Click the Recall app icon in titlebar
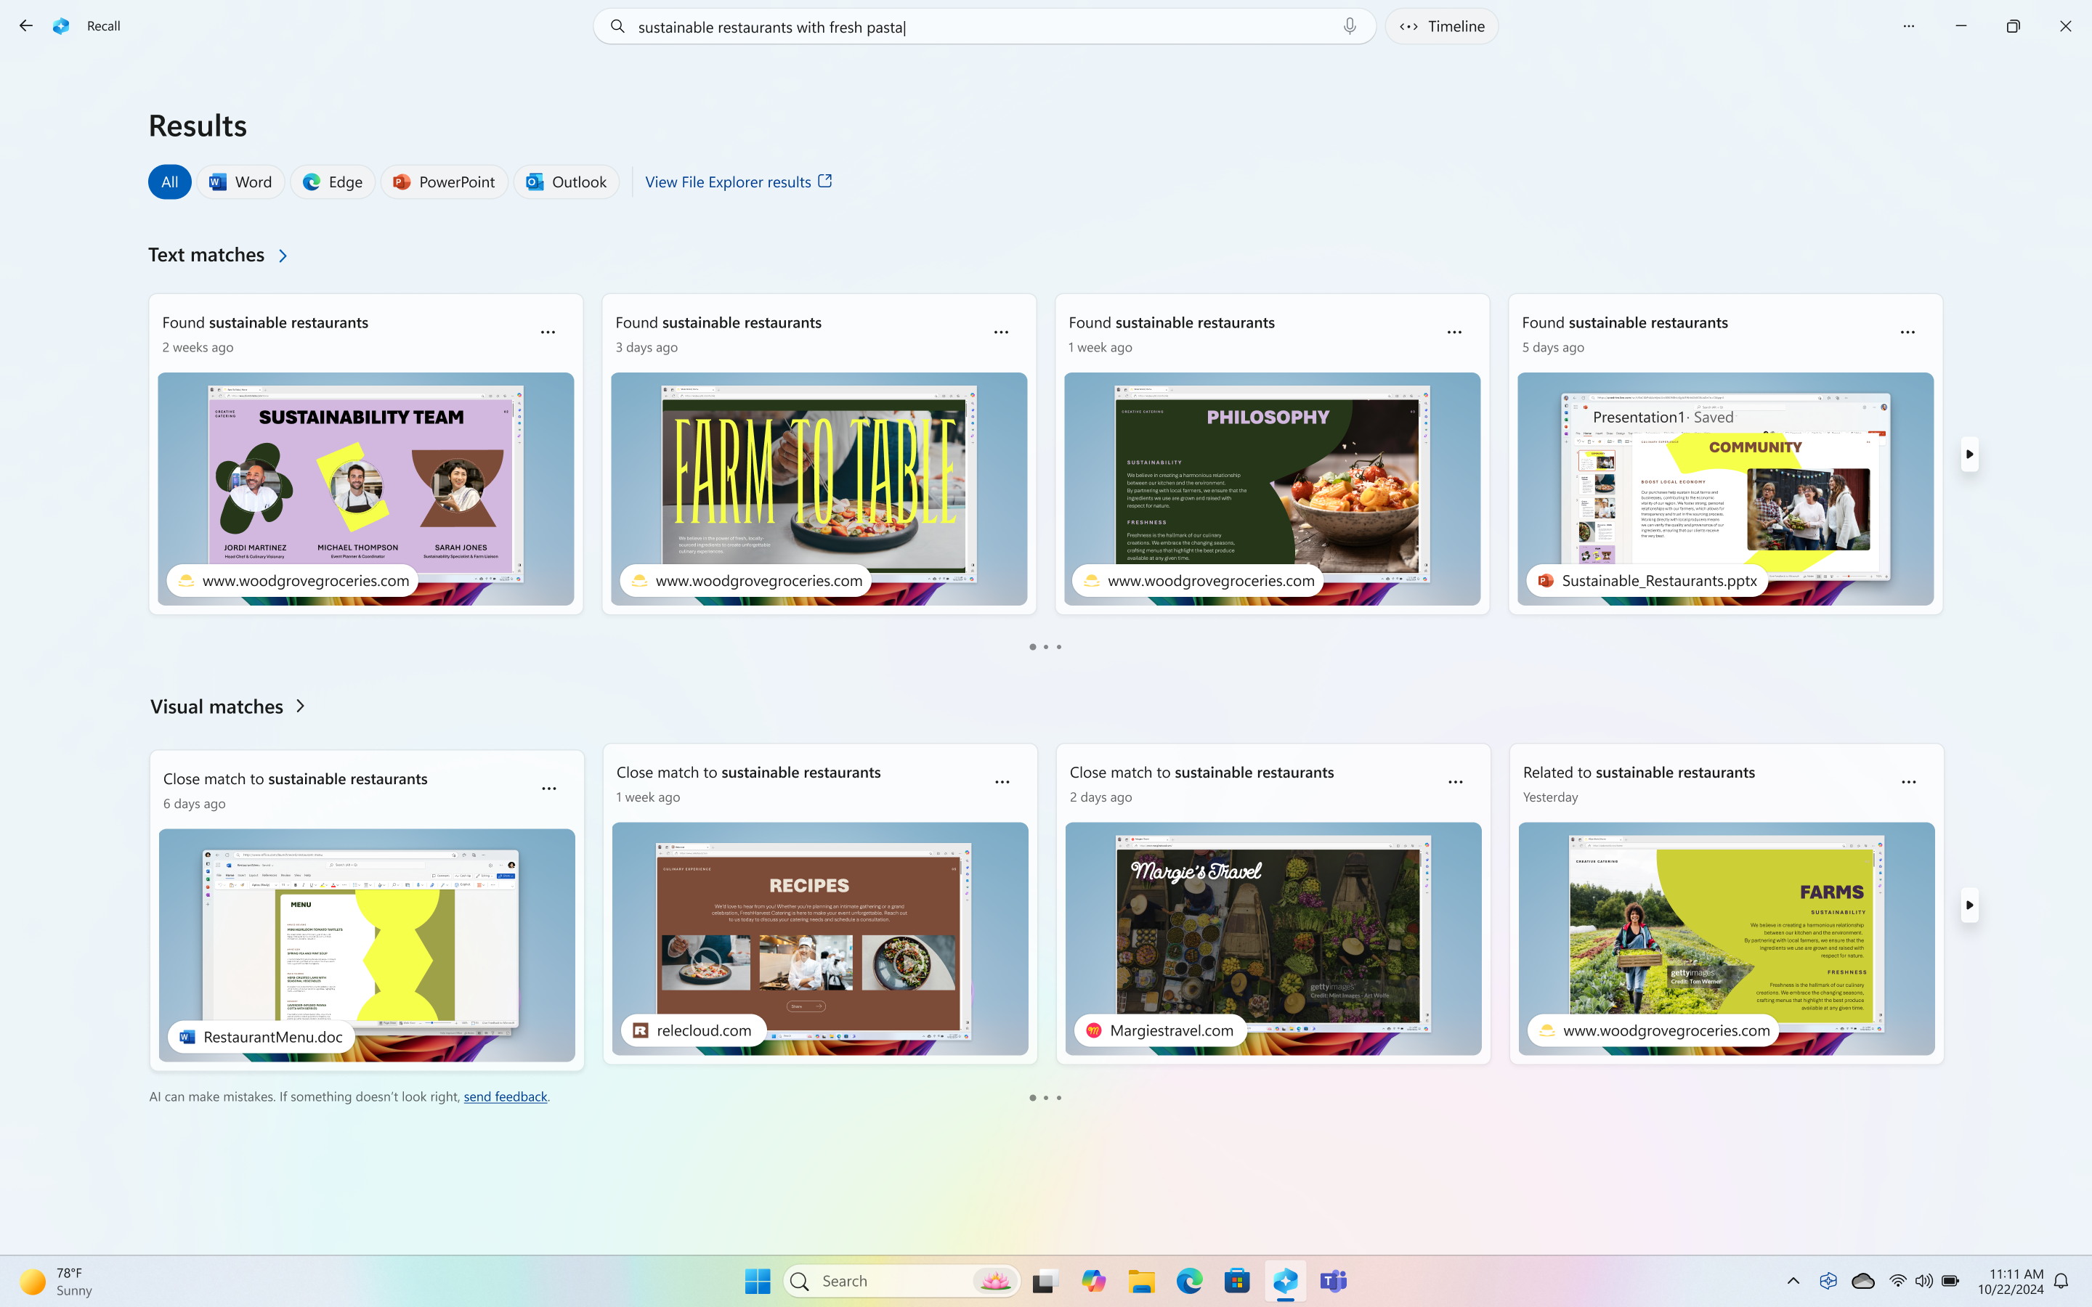Viewport: 2092px width, 1307px height. 62,25
